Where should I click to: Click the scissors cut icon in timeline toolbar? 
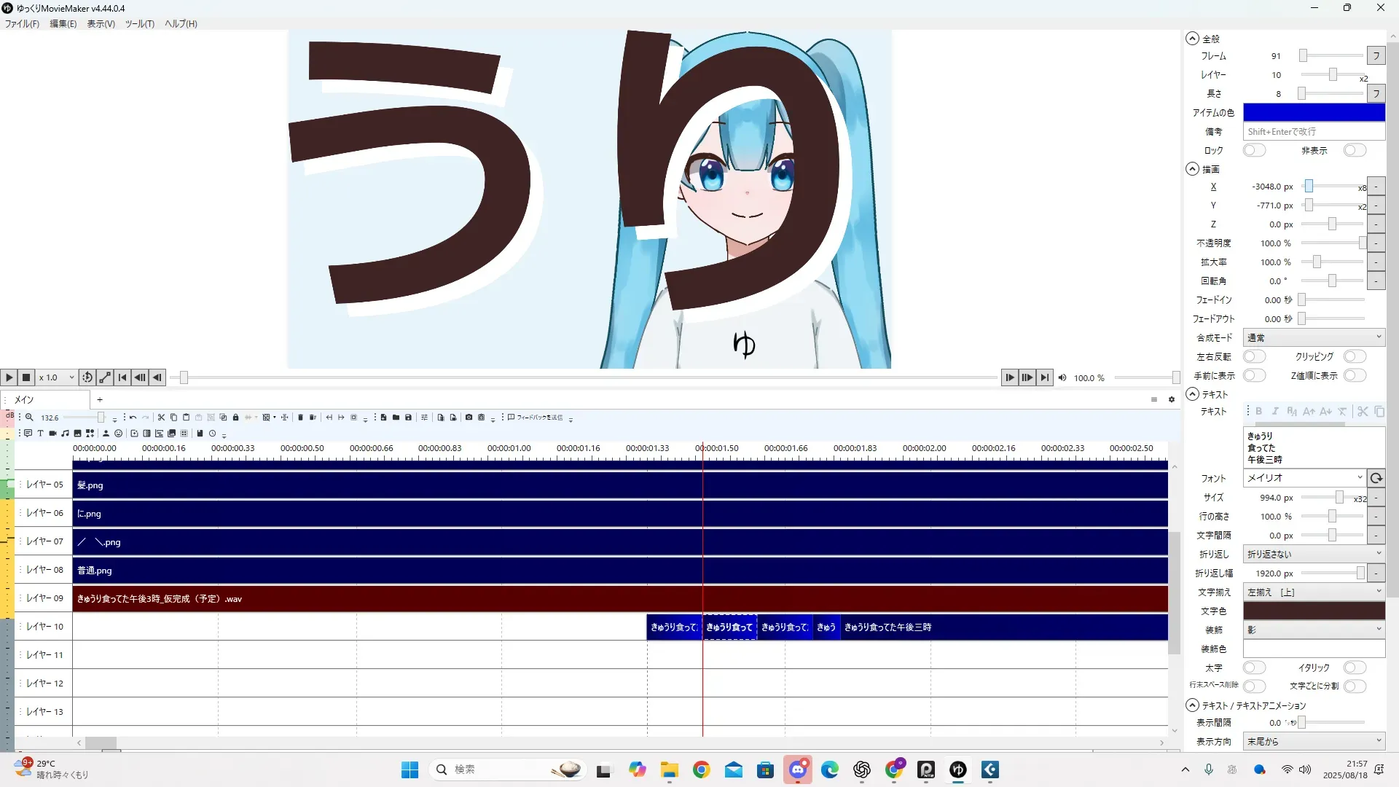coord(161,418)
